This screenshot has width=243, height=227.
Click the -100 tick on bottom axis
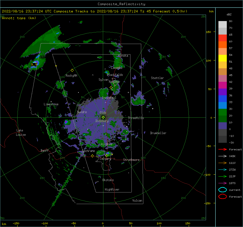pos(45,223)
